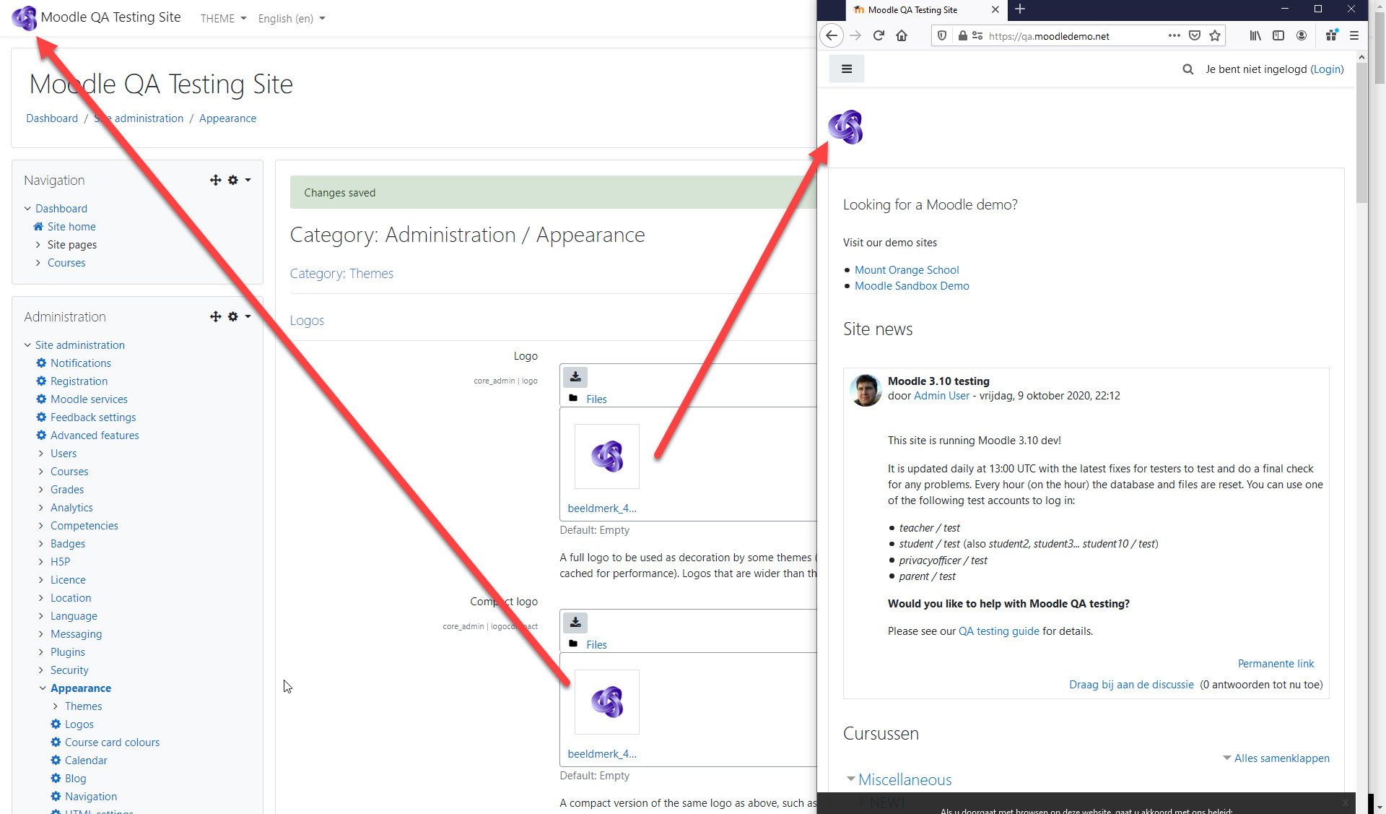Click the download icon above the Compact logo files
Screen dimensions: 1386x814
(x=575, y=623)
